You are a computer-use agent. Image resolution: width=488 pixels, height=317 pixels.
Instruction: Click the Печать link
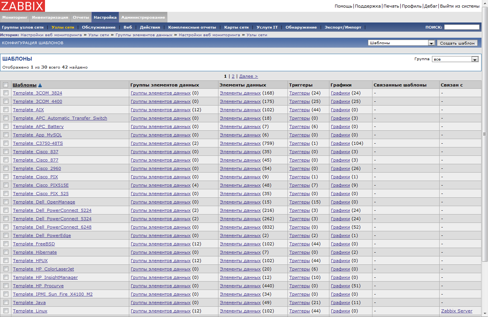click(391, 6)
